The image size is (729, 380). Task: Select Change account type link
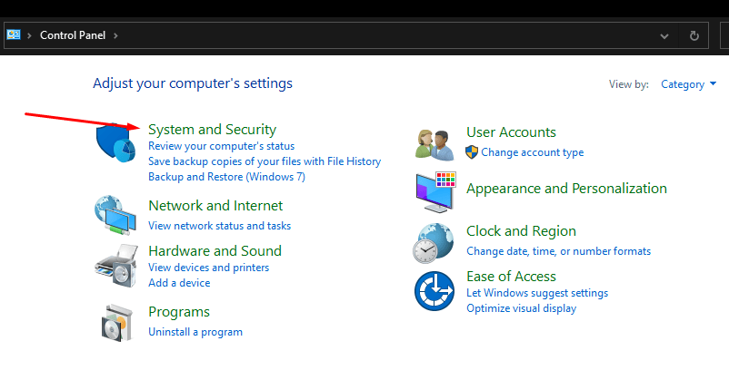tap(532, 152)
